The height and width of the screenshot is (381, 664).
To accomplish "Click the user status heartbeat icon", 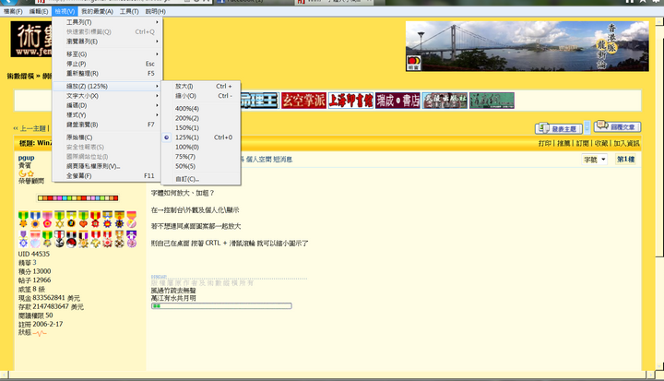I will (x=40, y=334).
